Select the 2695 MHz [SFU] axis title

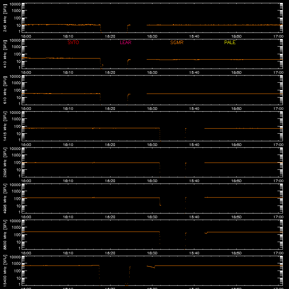5,162
